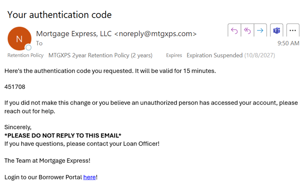Click sender name Mortgage Express, LLC
This screenshot has height=190, width=301.
pyautogui.click(x=73, y=34)
